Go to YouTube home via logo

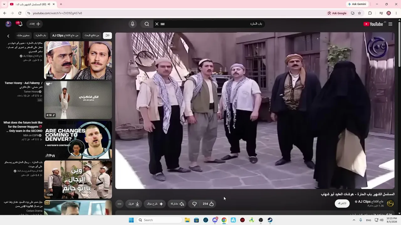(x=373, y=24)
